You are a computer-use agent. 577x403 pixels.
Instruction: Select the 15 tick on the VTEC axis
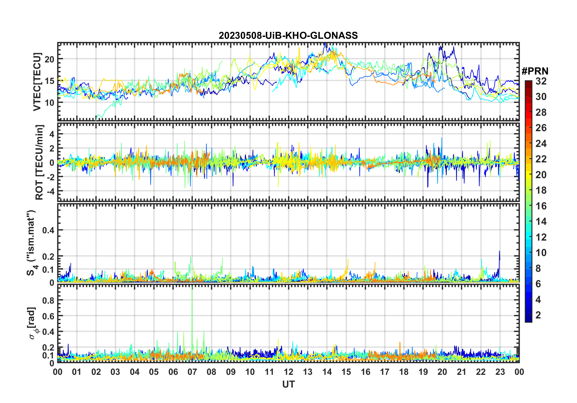(x=49, y=81)
